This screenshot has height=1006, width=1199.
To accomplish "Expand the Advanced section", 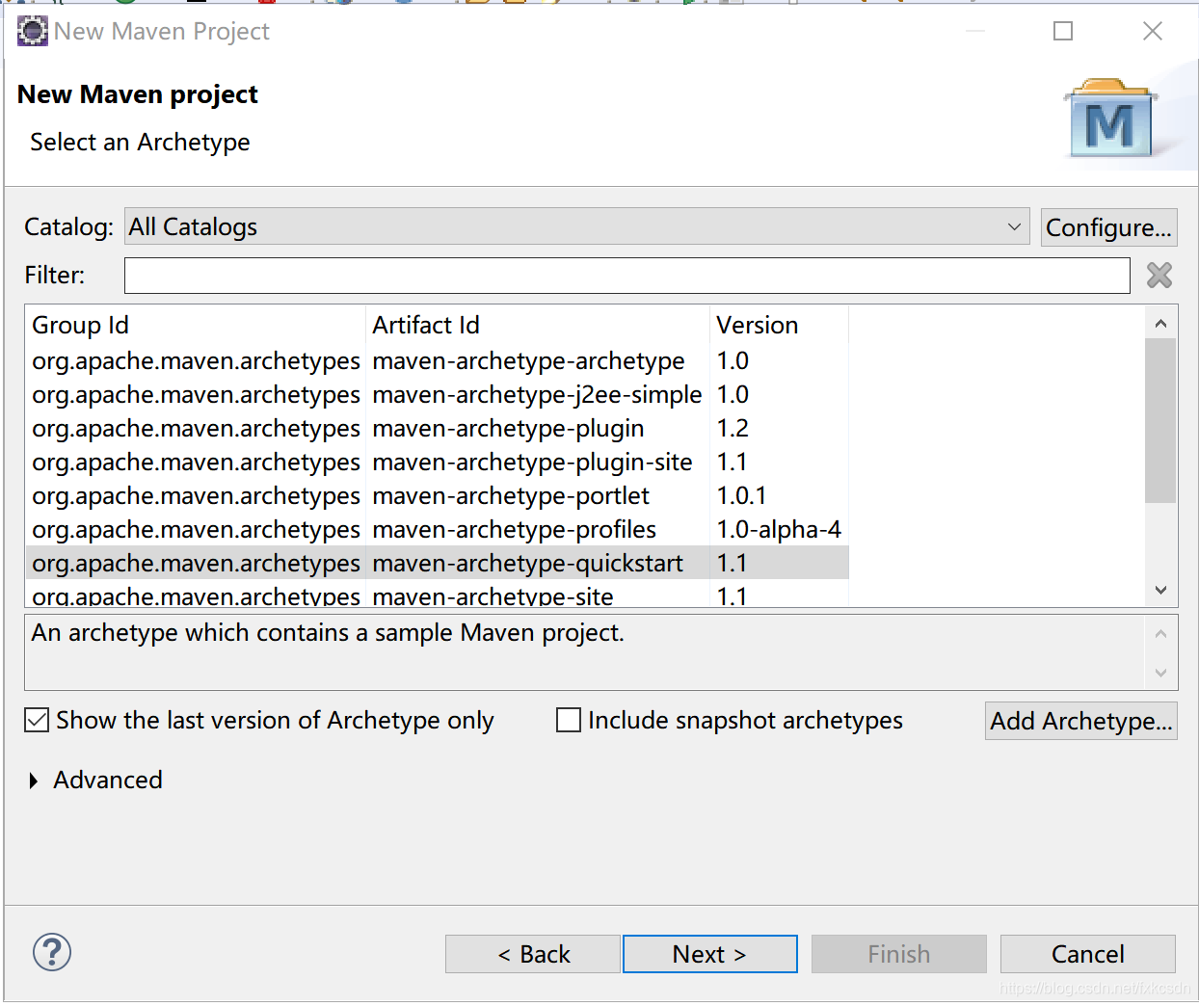I will pyautogui.click(x=35, y=781).
